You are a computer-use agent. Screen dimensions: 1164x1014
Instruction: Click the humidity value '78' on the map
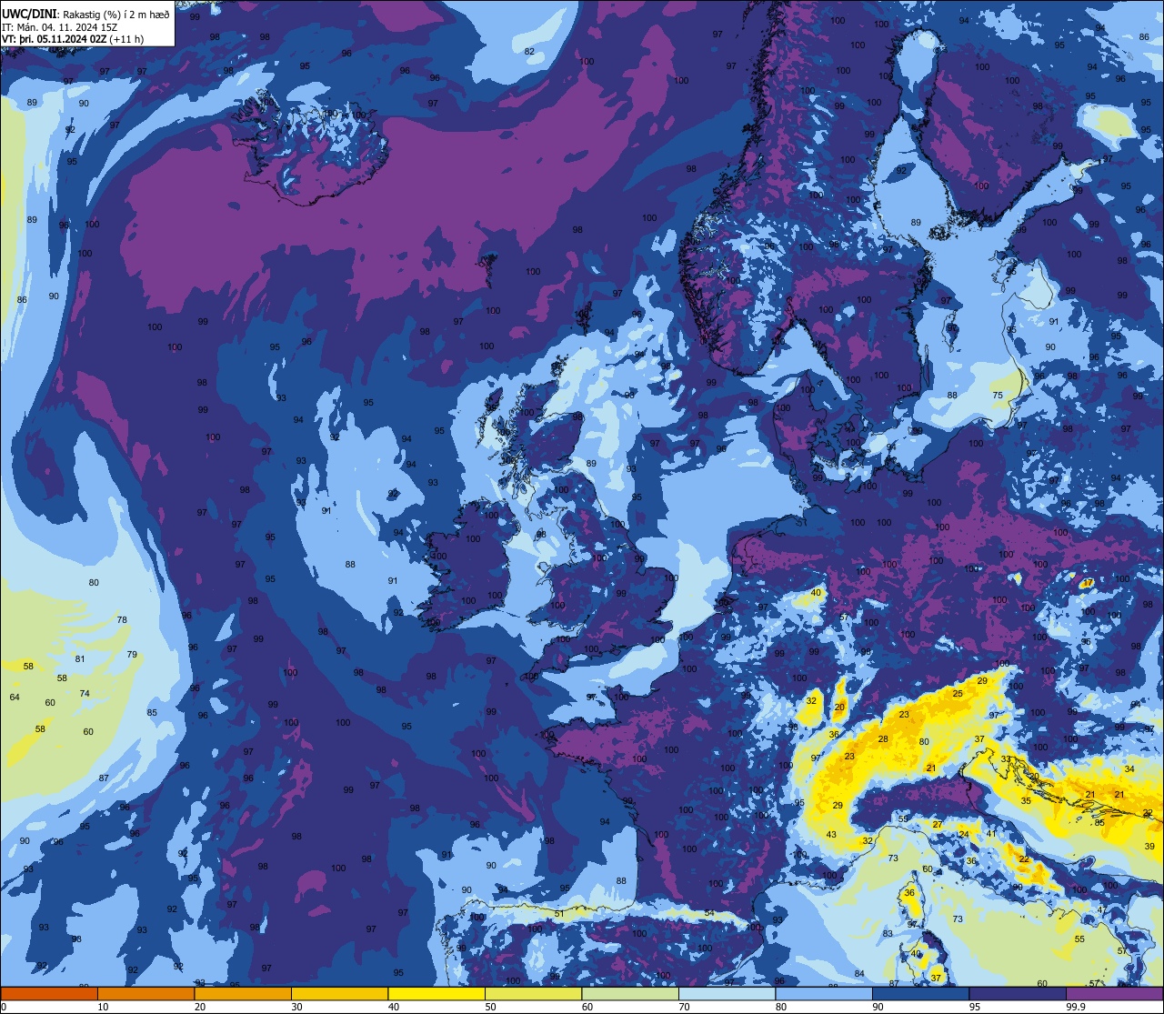coord(122,620)
